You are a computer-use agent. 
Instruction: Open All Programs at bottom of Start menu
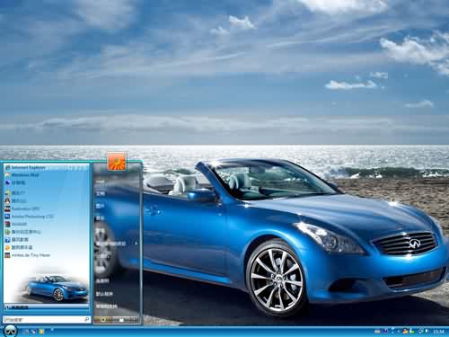point(47,307)
